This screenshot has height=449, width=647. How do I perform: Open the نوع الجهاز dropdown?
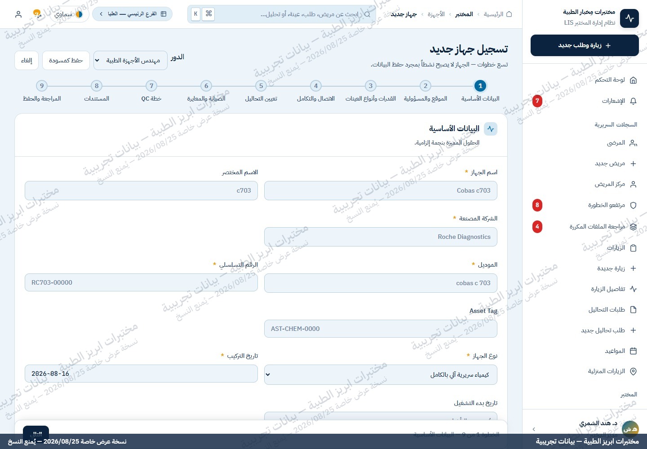point(381,374)
